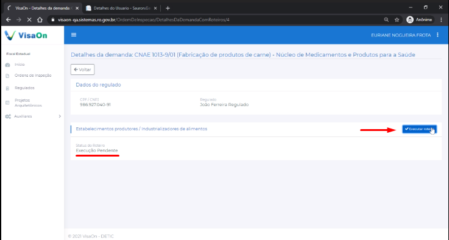Click the EURIANE NOGUEIRA FROTA user name
Image resolution: width=449 pixels, height=240 pixels.
pos(401,35)
